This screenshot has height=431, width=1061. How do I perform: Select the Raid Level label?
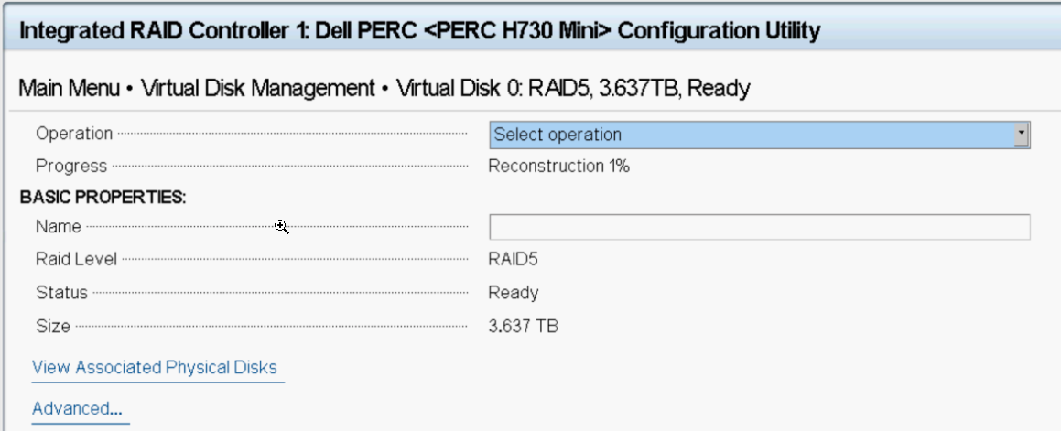[x=77, y=259]
